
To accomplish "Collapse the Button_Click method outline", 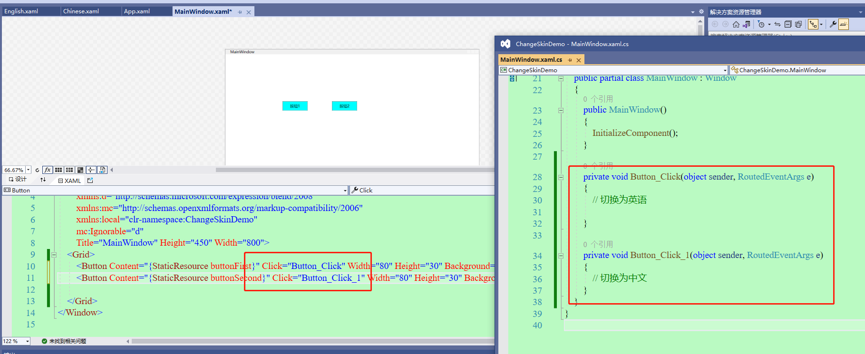I will 561,177.
